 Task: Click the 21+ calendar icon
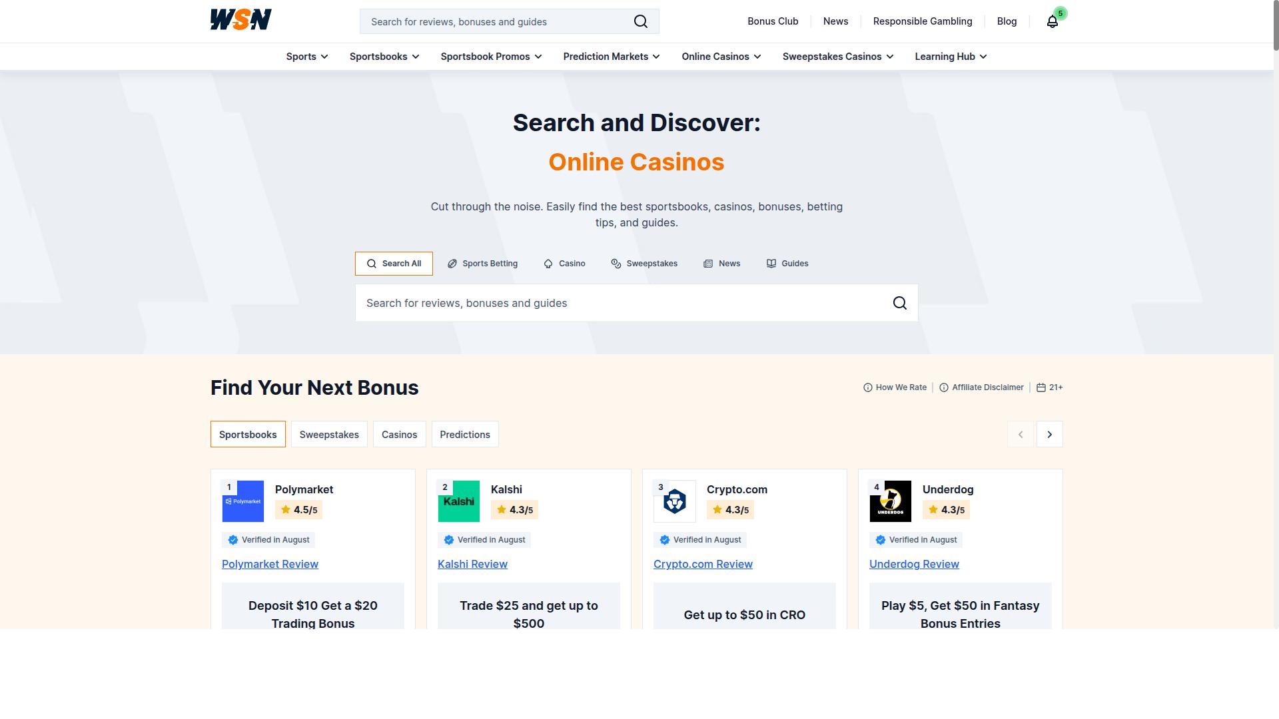click(x=1041, y=387)
